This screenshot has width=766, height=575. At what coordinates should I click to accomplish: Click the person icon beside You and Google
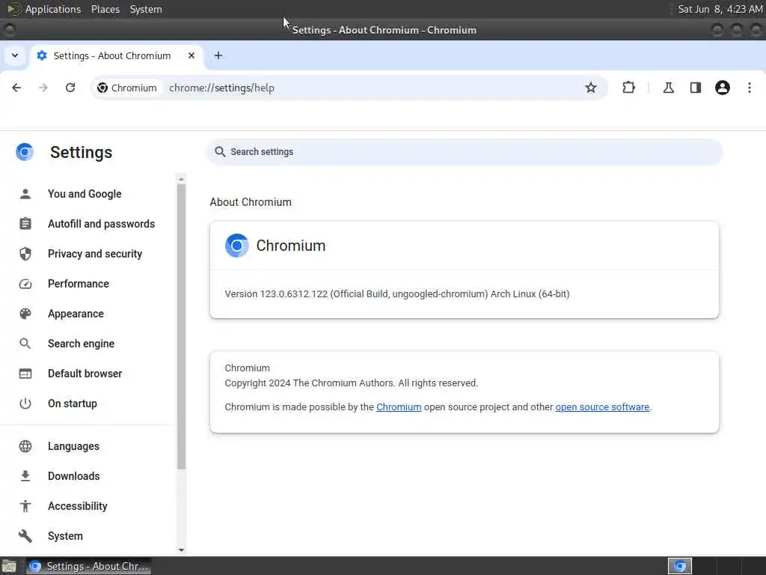[x=25, y=194]
